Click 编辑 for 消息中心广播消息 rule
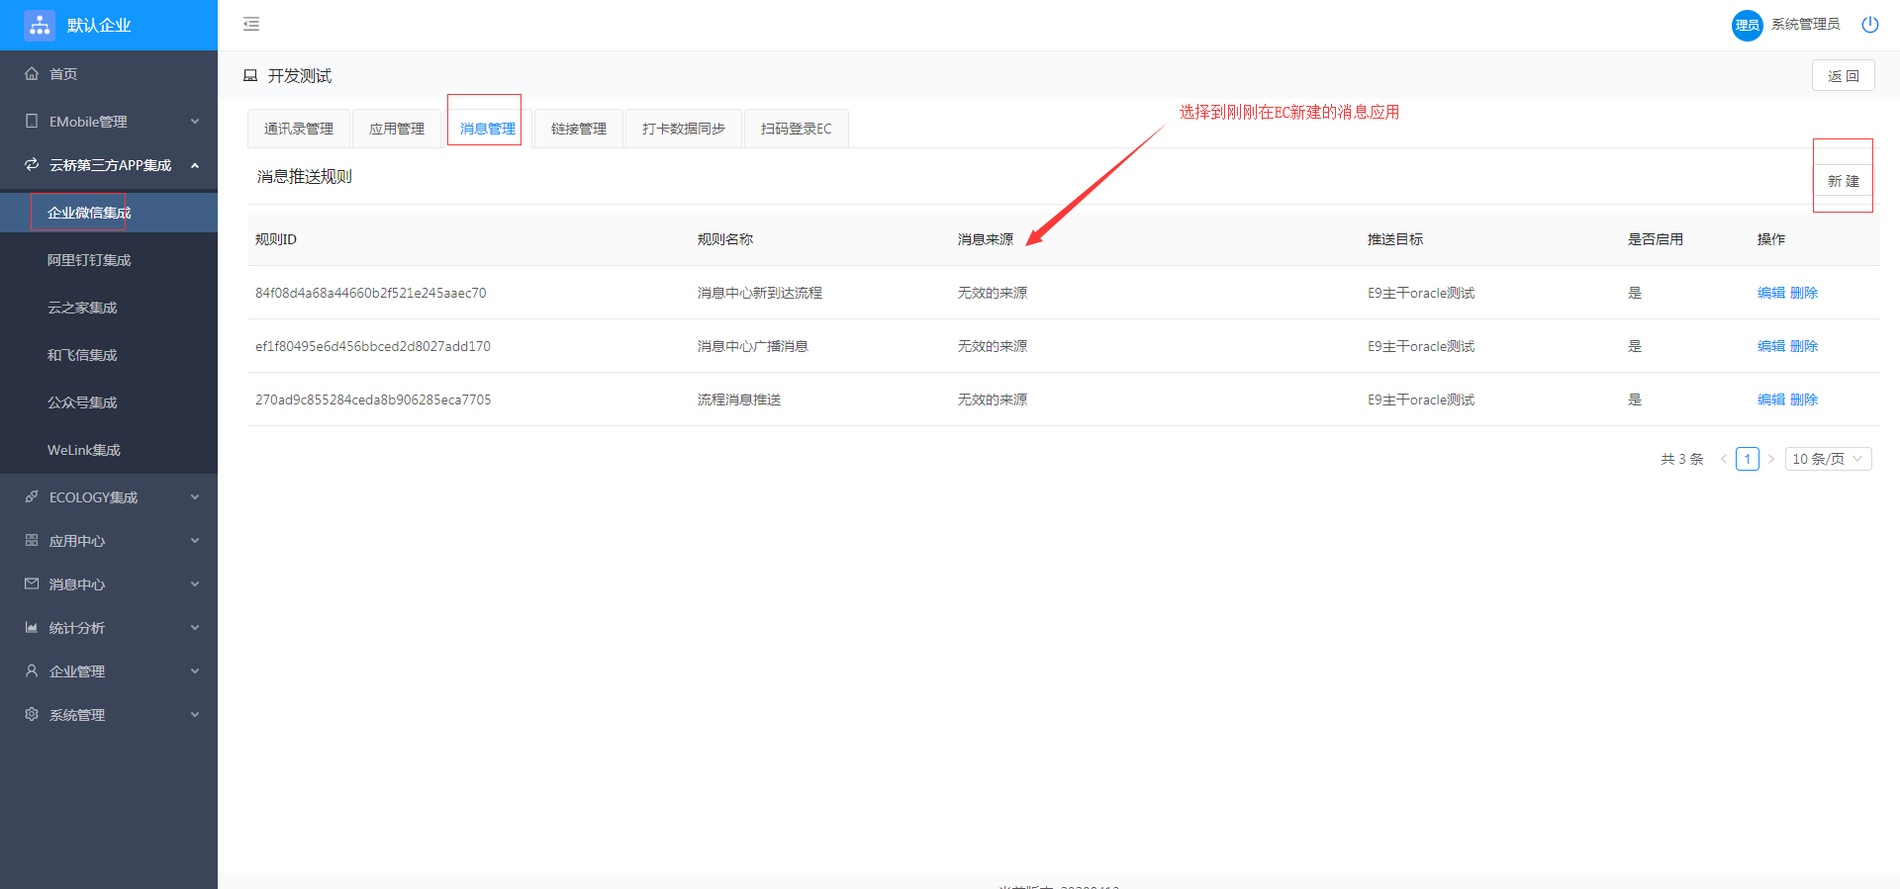The image size is (1900, 889). pos(1771,346)
